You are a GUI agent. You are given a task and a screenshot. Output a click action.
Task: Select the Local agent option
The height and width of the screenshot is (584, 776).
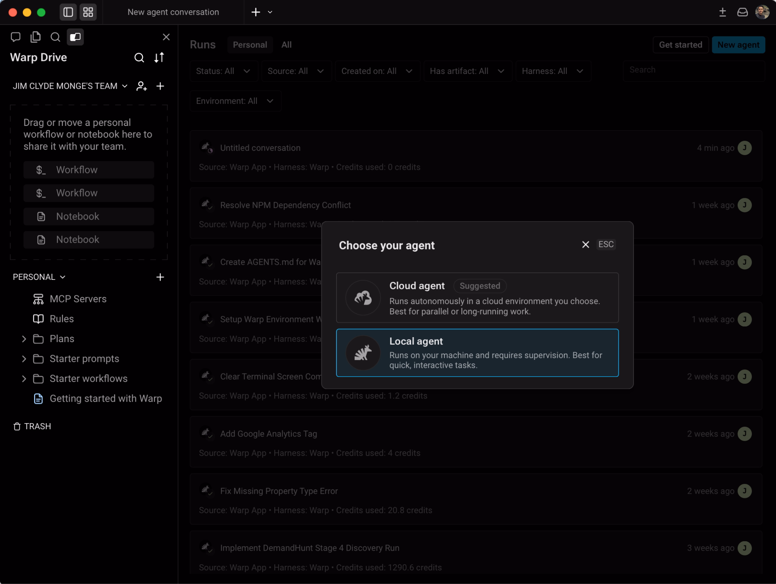pyautogui.click(x=477, y=353)
